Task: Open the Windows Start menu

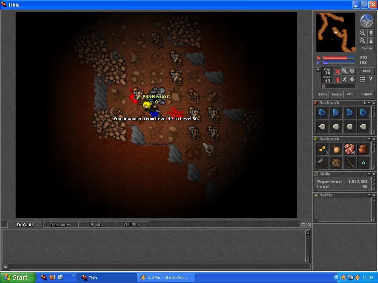Action: pos(18,277)
